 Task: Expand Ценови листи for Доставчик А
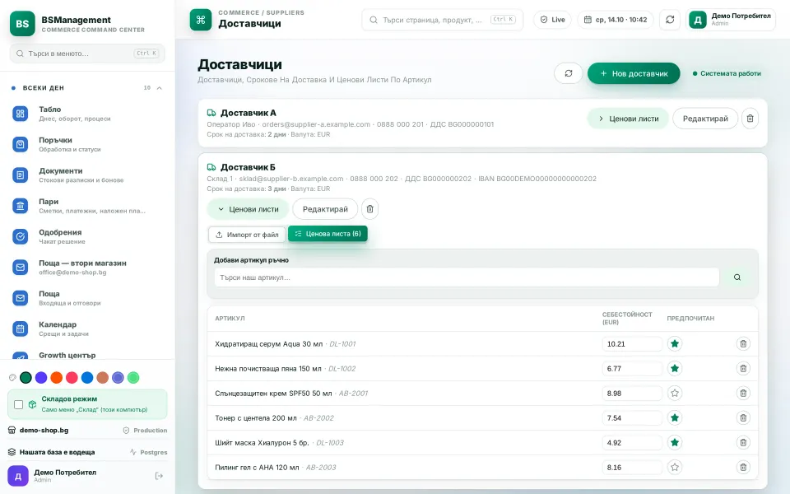click(628, 119)
